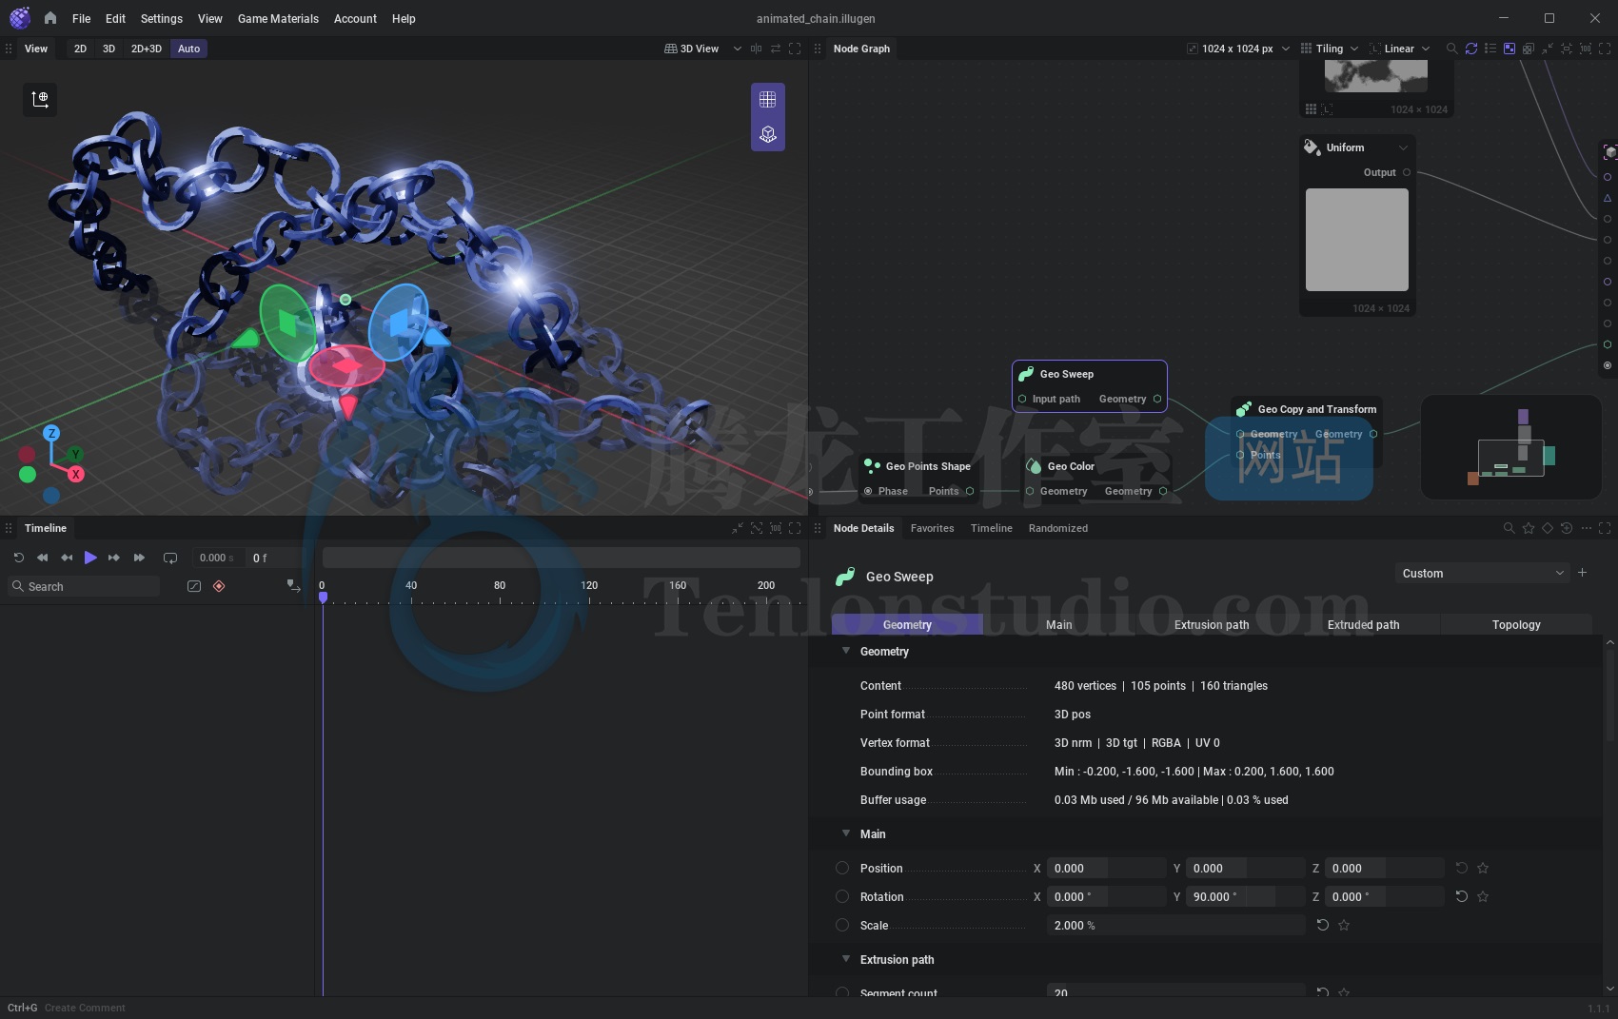Viewport: 1618px width, 1019px height.
Task: Select the Geo Color node
Action: 1071,466
